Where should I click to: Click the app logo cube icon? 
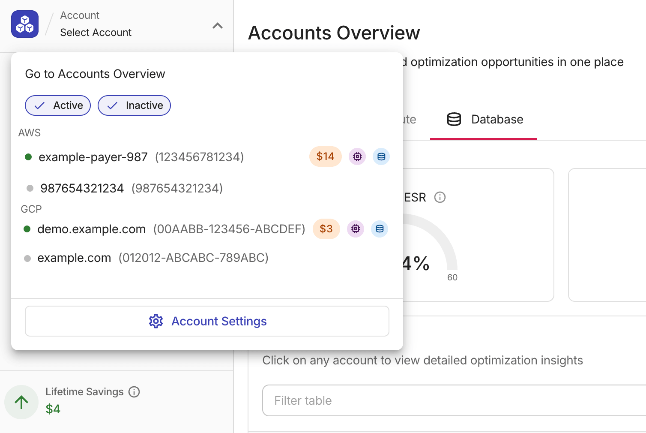(x=25, y=24)
